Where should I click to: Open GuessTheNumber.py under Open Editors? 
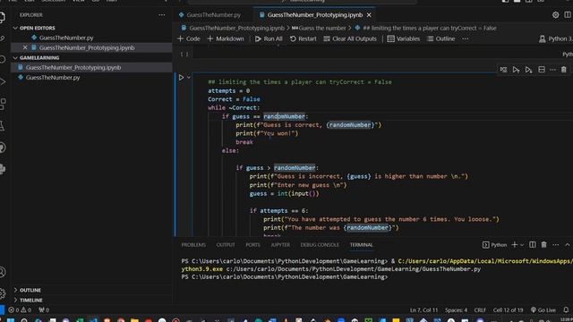click(x=66, y=38)
